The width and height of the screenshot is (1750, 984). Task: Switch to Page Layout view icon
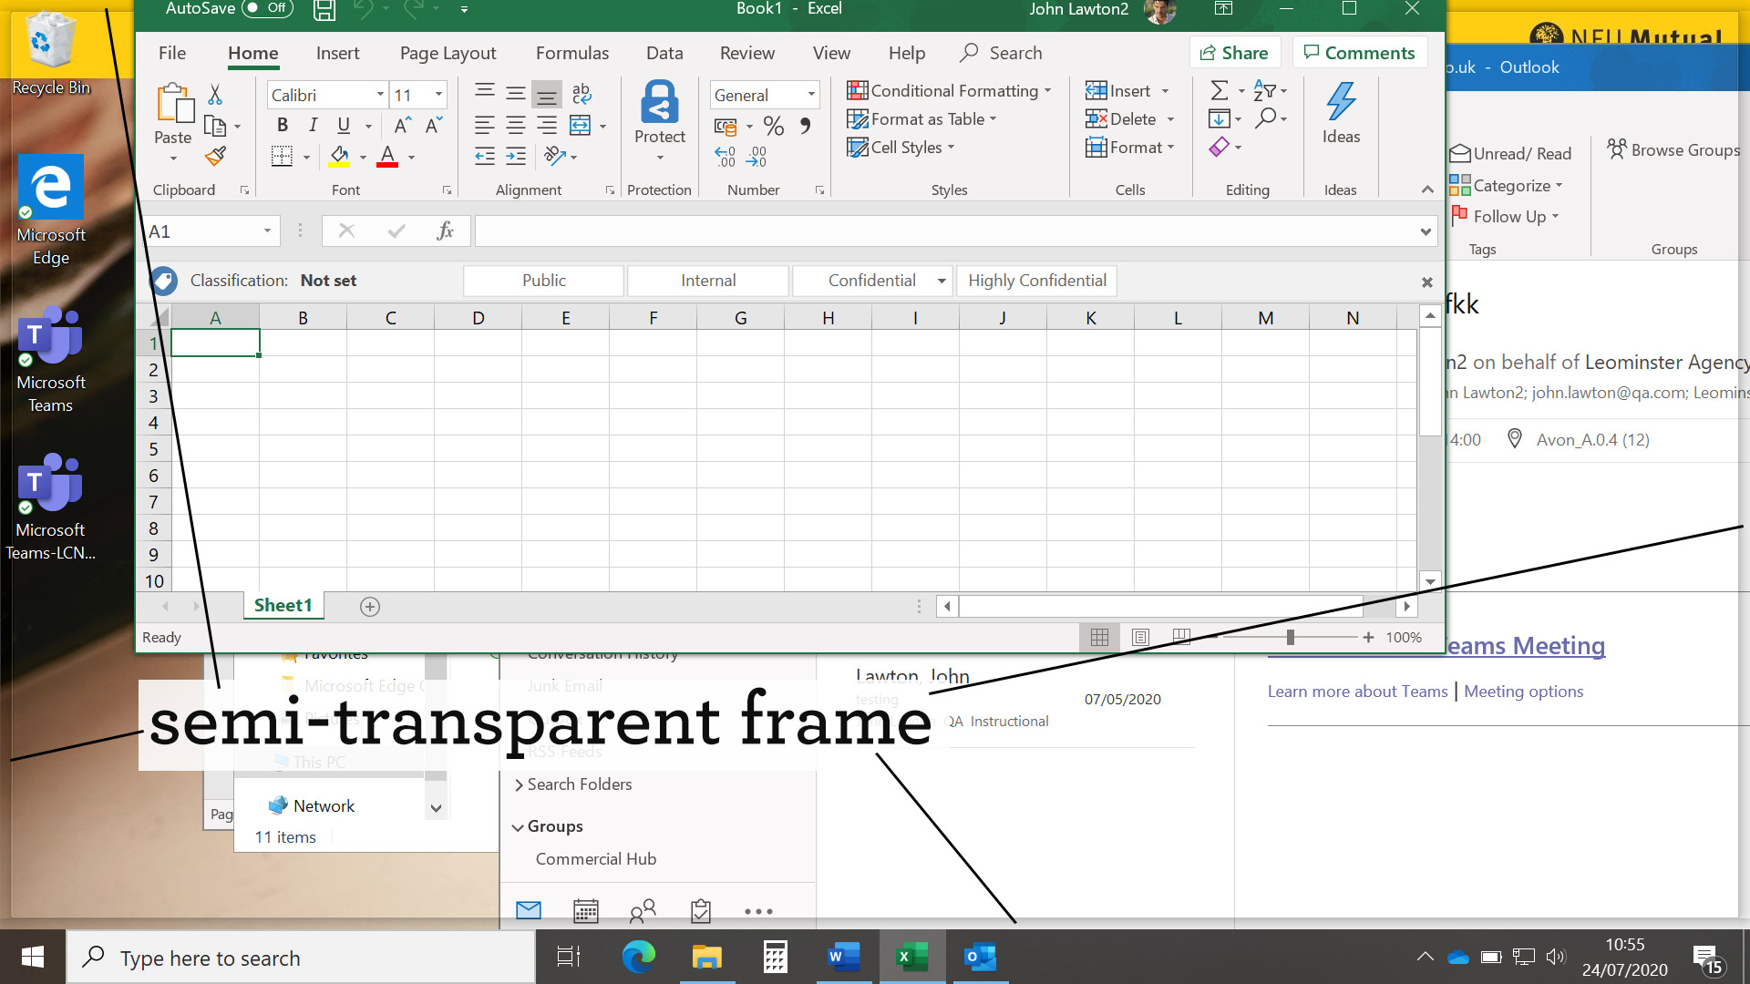[1140, 638]
